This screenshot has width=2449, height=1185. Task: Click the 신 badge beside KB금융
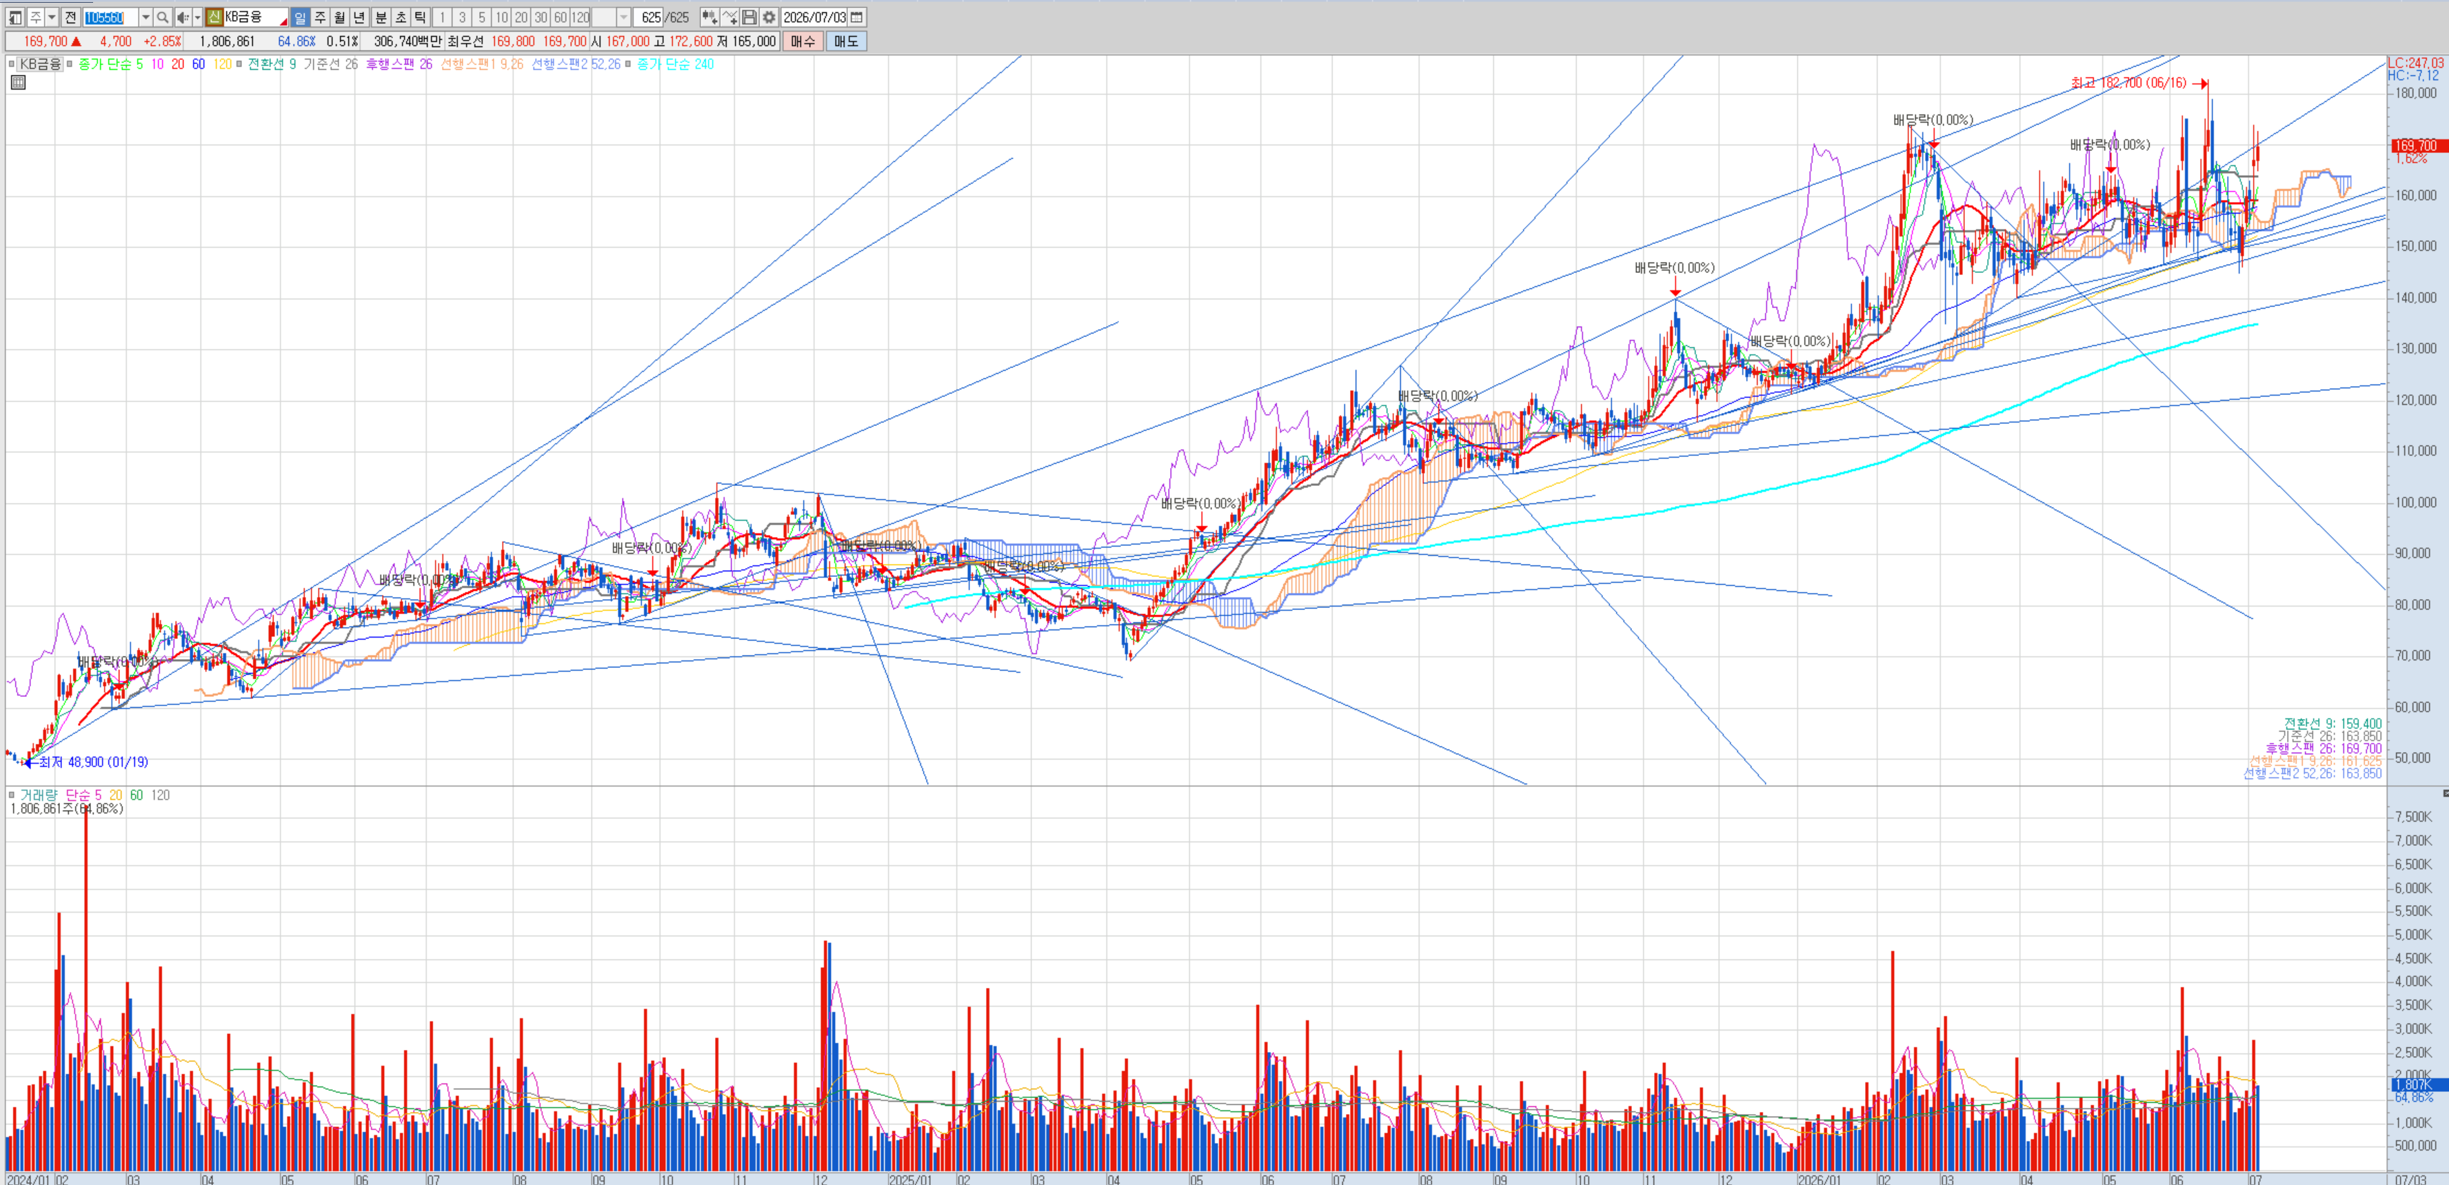(214, 17)
